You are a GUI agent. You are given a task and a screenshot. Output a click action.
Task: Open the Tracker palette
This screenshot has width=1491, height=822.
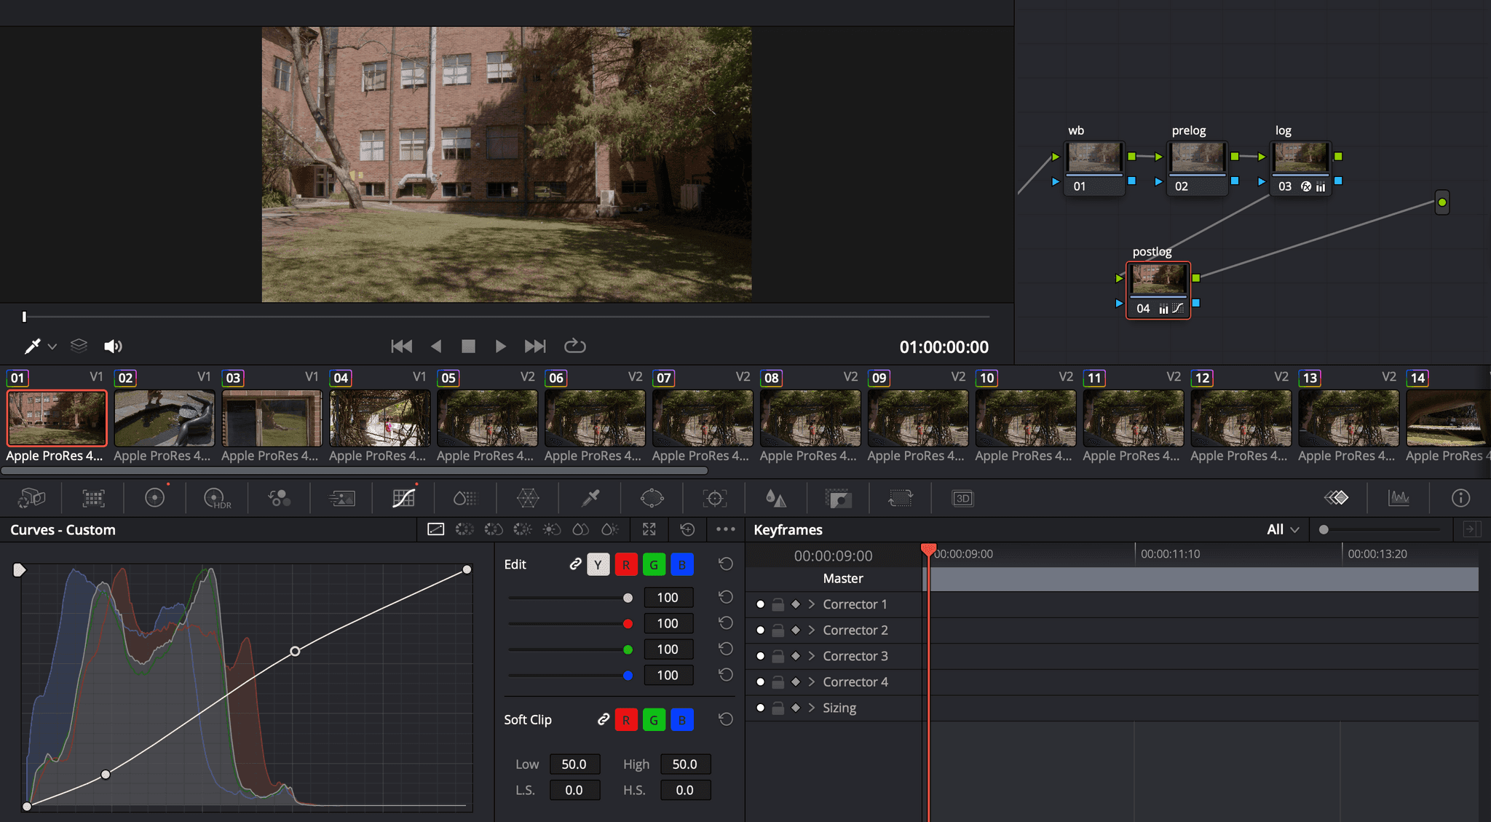[714, 498]
